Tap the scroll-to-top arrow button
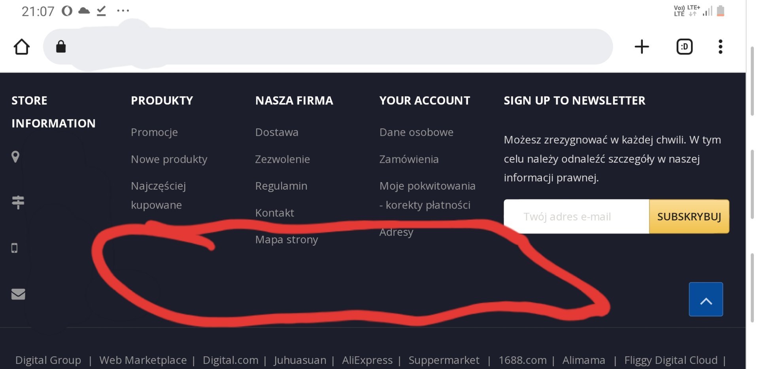The width and height of the screenshot is (759, 369). pos(706,299)
